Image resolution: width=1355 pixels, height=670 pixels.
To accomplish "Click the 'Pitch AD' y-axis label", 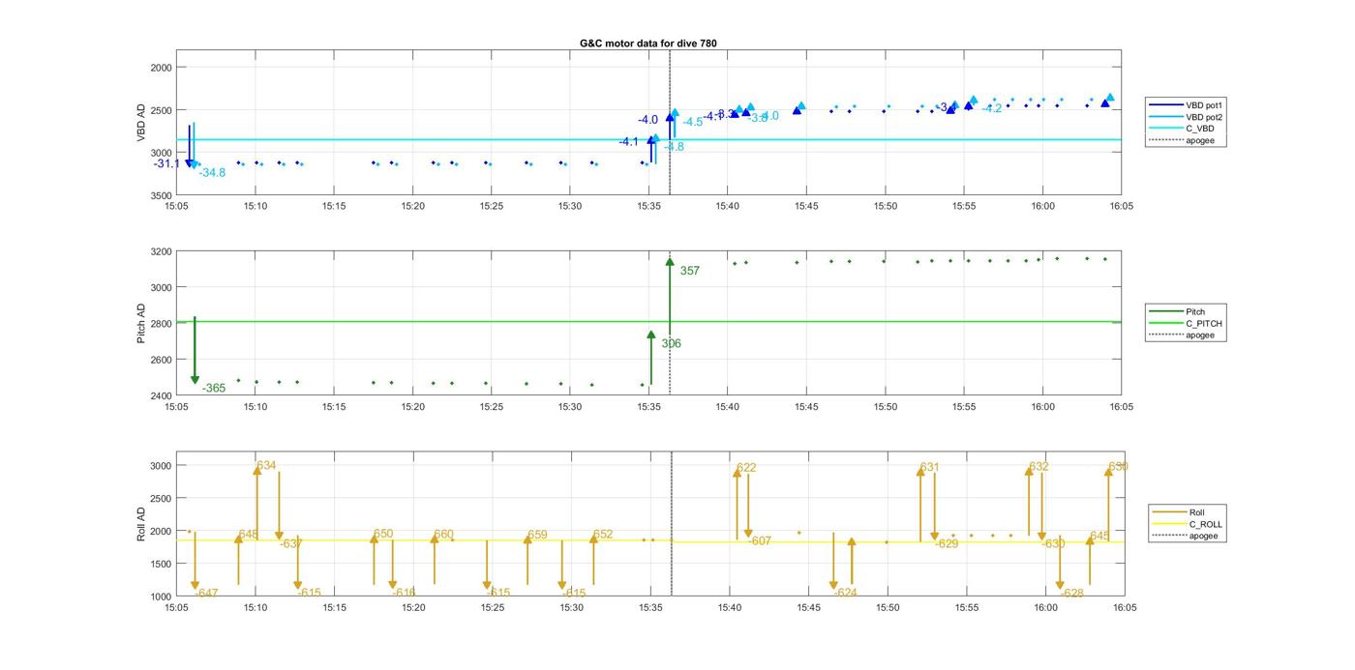I will tap(141, 324).
